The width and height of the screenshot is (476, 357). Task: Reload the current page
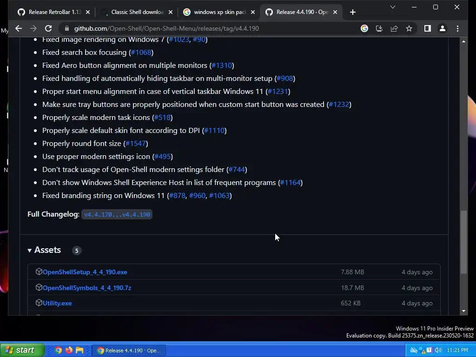[48, 28]
